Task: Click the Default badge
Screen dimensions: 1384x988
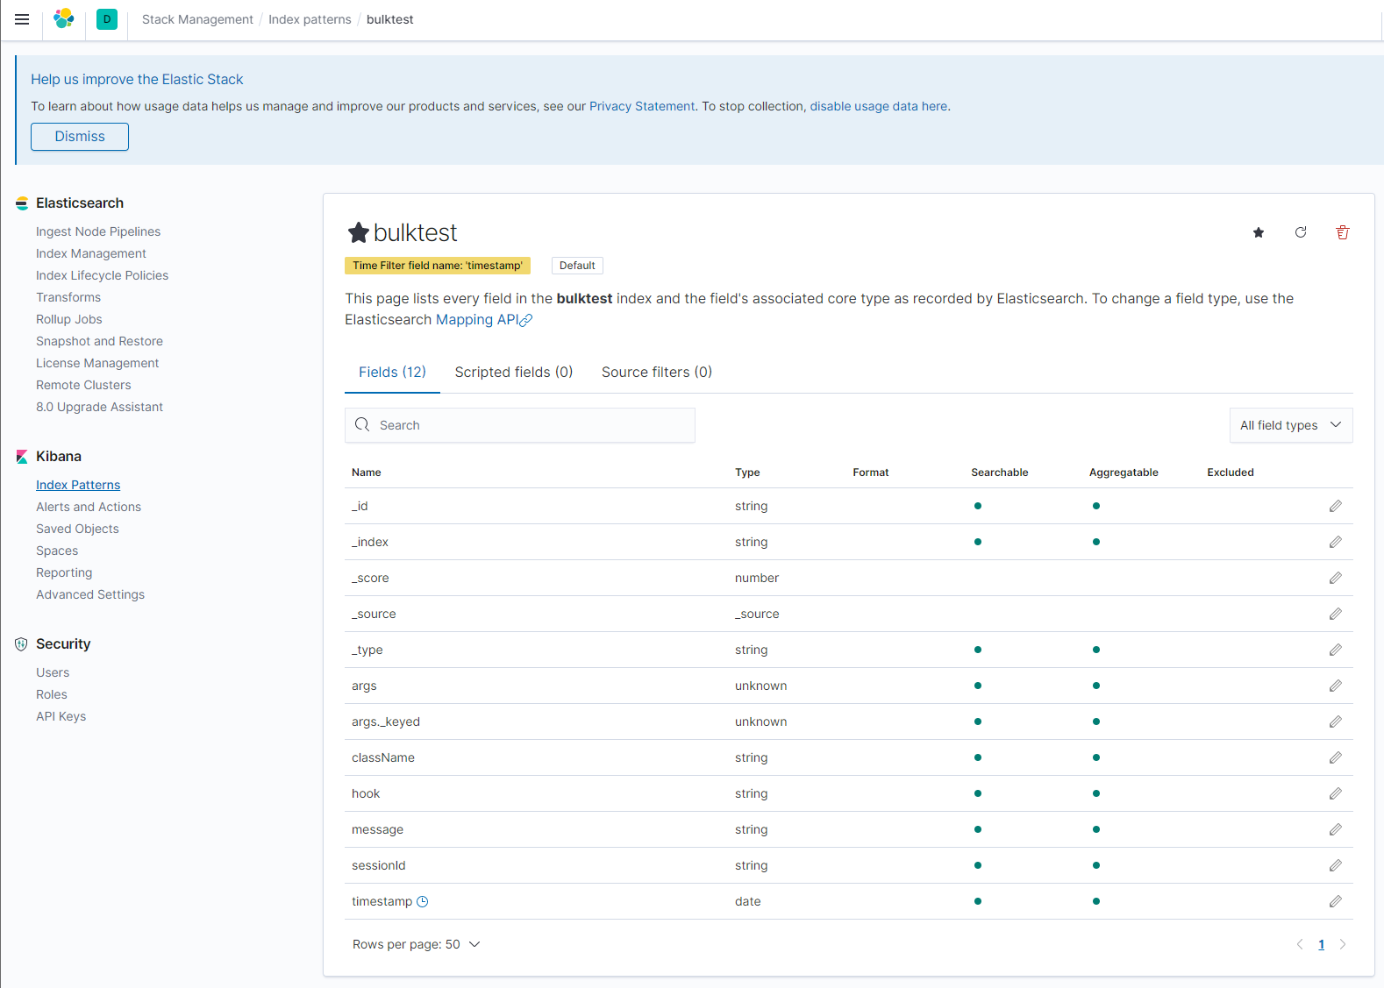Action: click(577, 266)
